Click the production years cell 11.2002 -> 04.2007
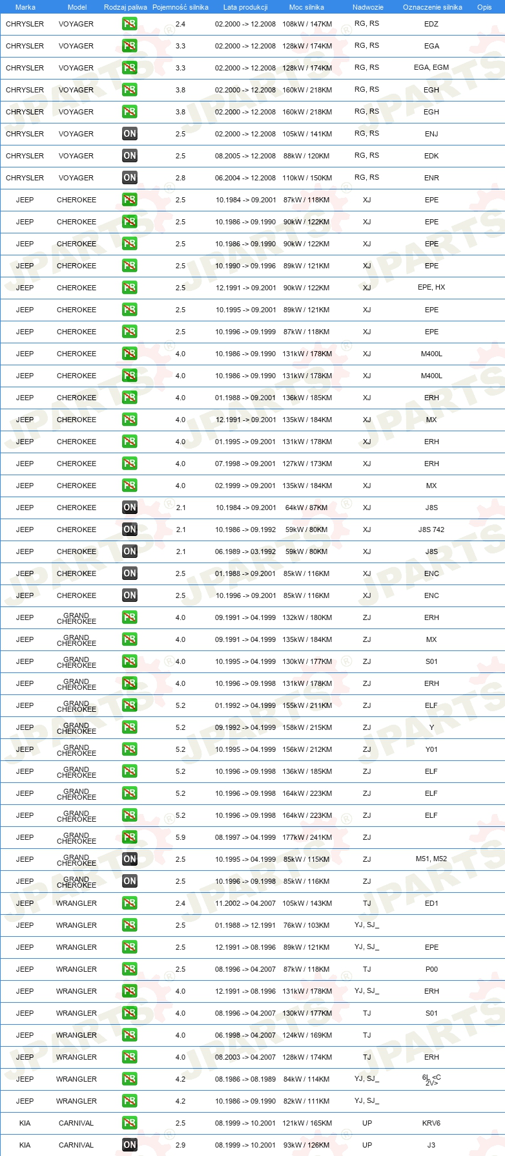The height and width of the screenshot is (1156, 505). point(245,903)
